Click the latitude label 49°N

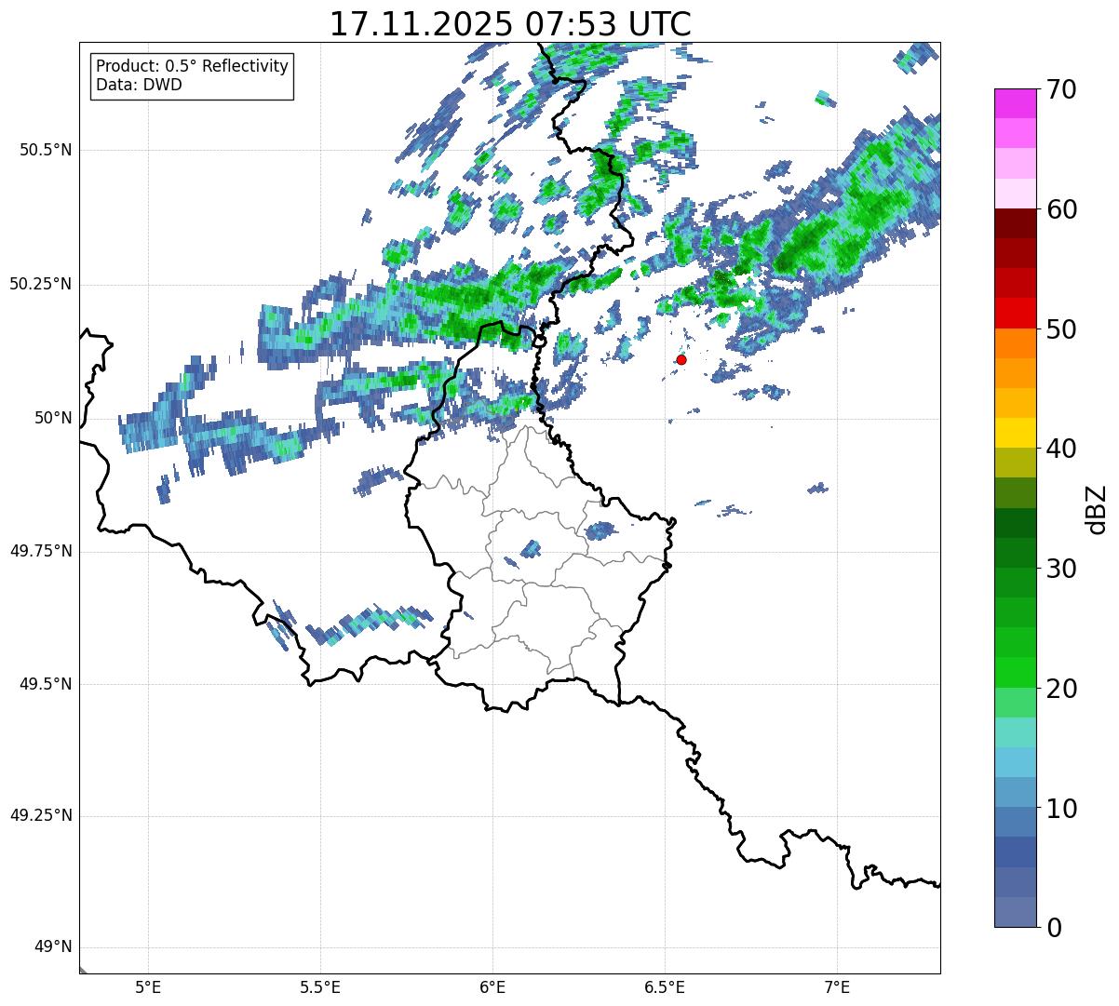53,947
